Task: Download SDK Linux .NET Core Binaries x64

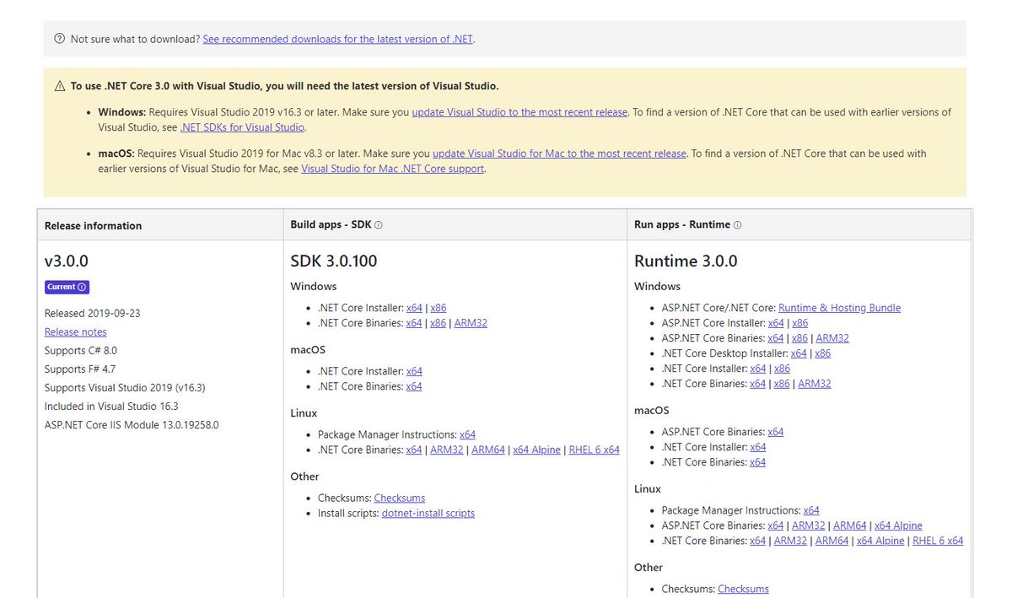Action: 414,450
